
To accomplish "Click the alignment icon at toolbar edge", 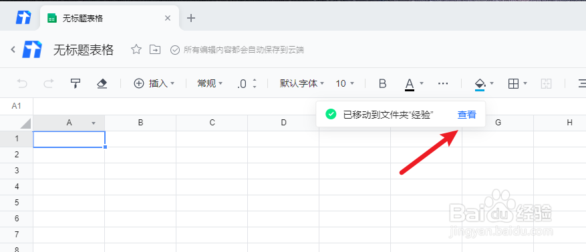I will (582, 84).
